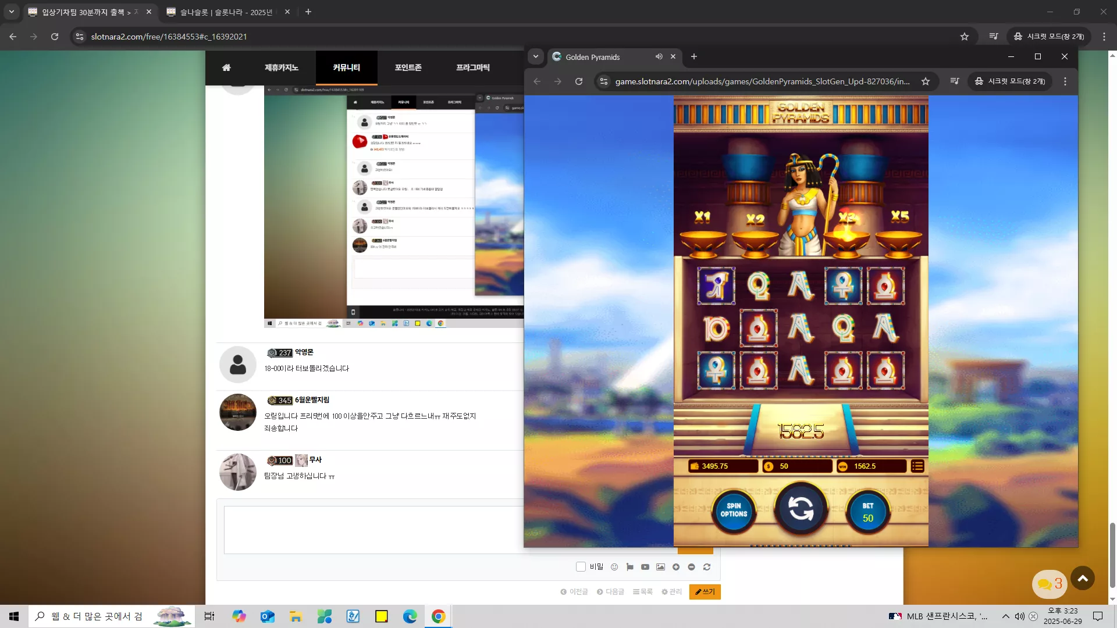The image size is (1117, 628).
Task: Focus the comment text box
Action: click(x=373, y=530)
